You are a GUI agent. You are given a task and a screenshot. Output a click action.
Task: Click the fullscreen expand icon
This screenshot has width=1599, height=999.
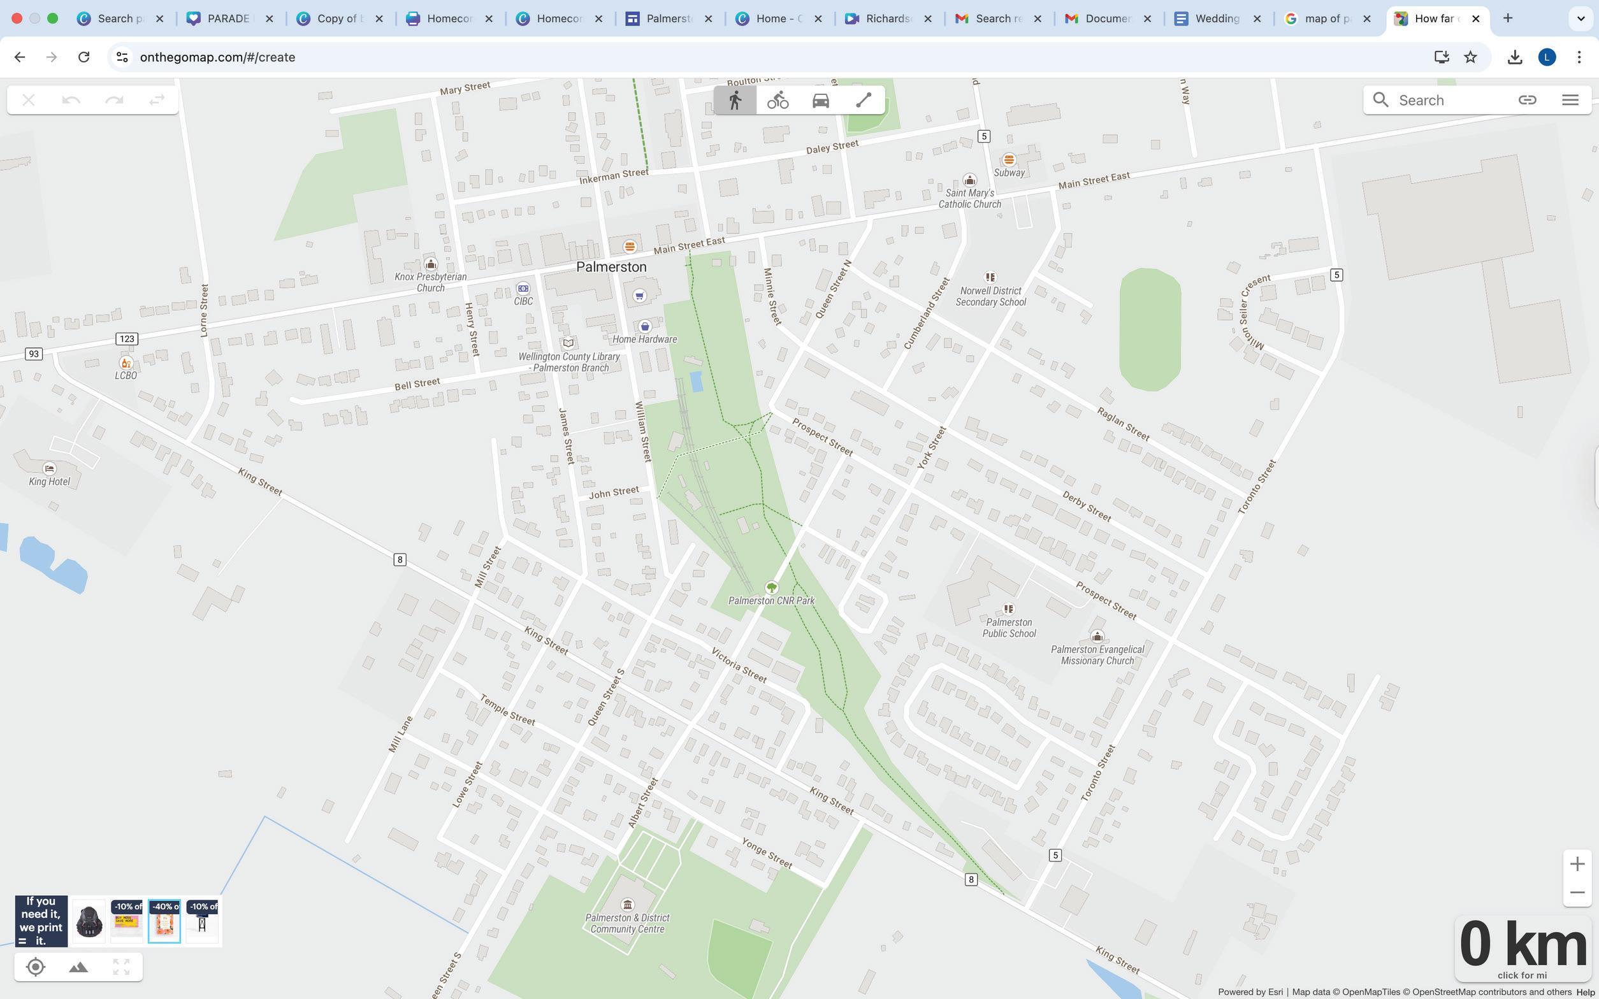click(x=122, y=967)
